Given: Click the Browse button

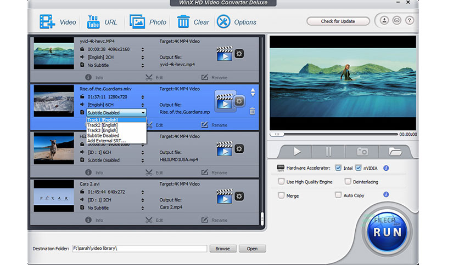Looking at the screenshot, I should click(222, 249).
